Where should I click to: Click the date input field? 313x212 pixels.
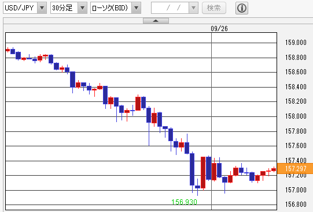point(170,8)
